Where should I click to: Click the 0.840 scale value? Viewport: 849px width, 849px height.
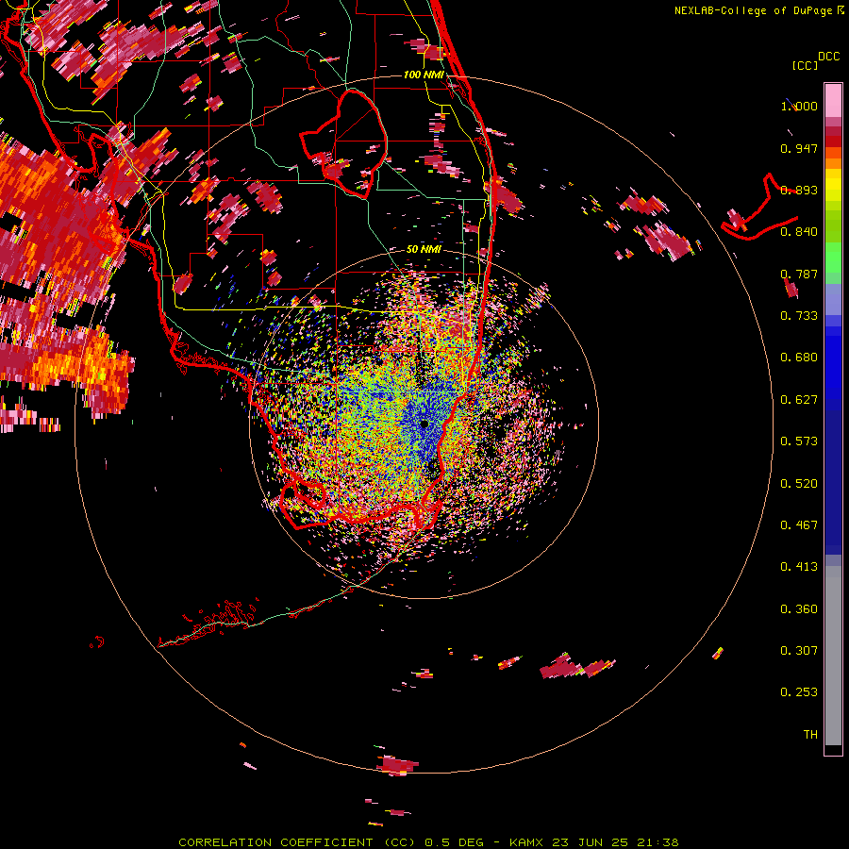[x=799, y=232]
